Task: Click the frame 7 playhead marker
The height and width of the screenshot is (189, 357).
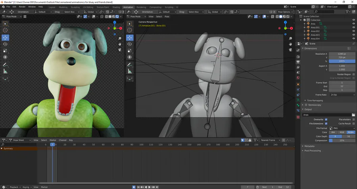Action: (53, 145)
